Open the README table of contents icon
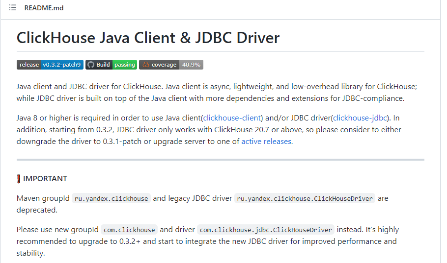The width and height of the screenshot is (447, 263). click(x=13, y=8)
